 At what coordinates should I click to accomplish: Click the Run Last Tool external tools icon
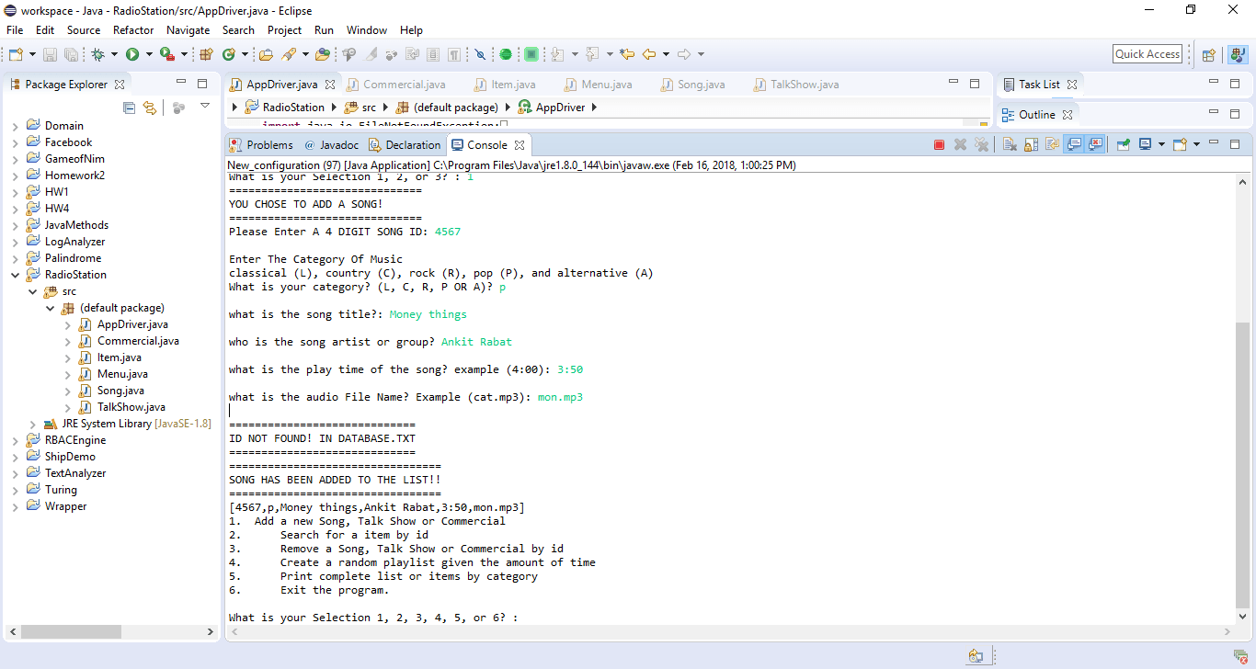point(167,54)
